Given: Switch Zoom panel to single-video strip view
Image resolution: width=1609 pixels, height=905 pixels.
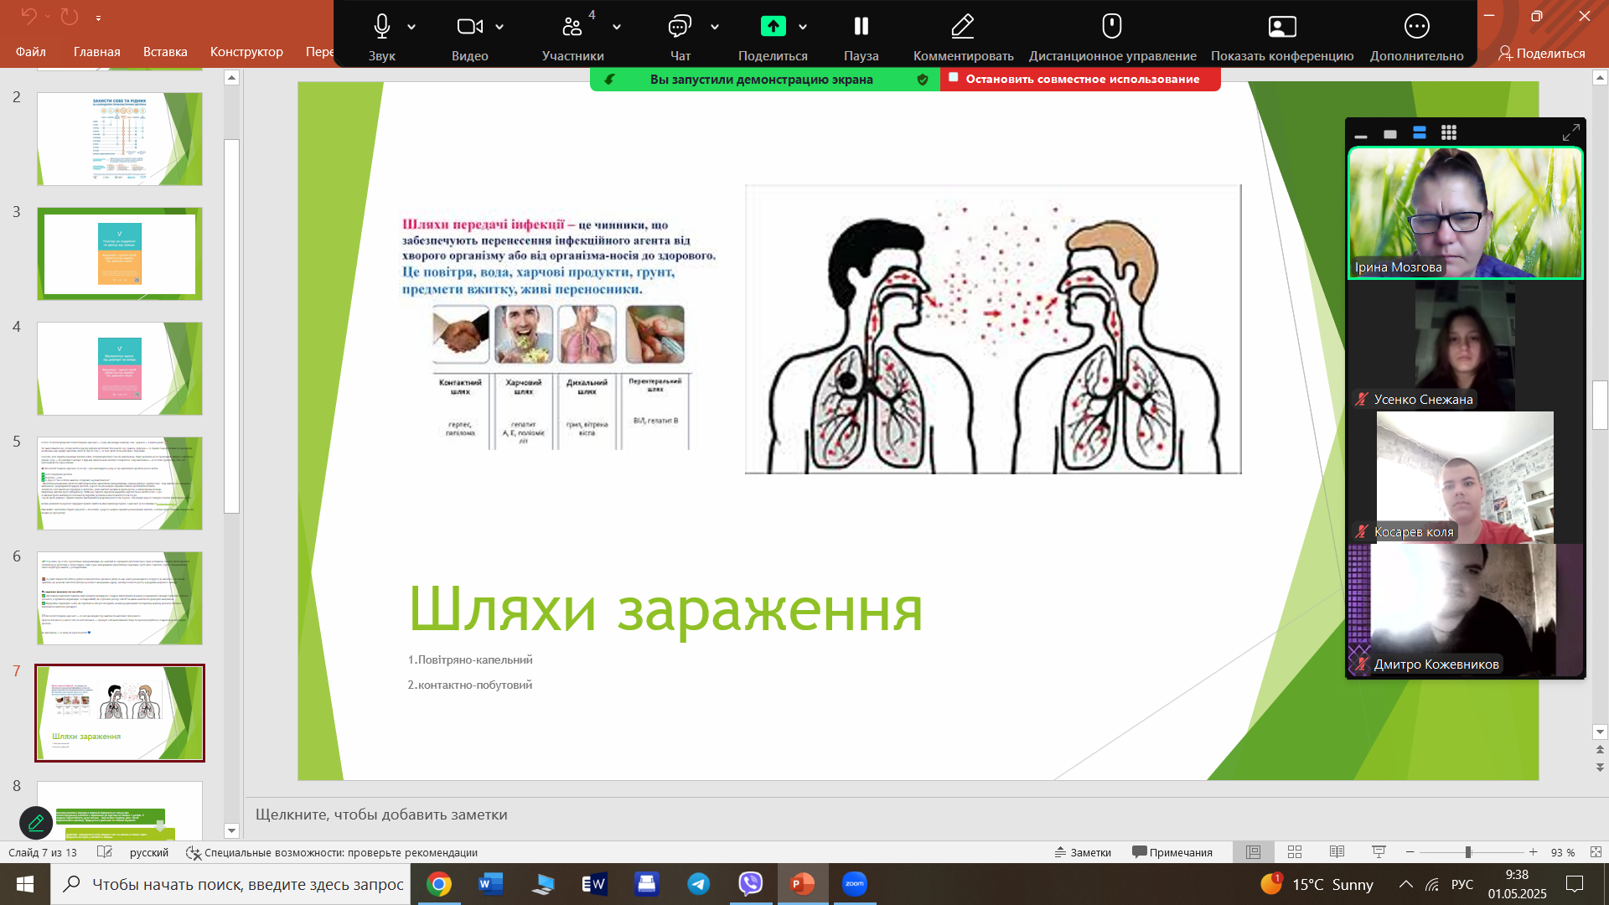Looking at the screenshot, I should coord(1390,134).
